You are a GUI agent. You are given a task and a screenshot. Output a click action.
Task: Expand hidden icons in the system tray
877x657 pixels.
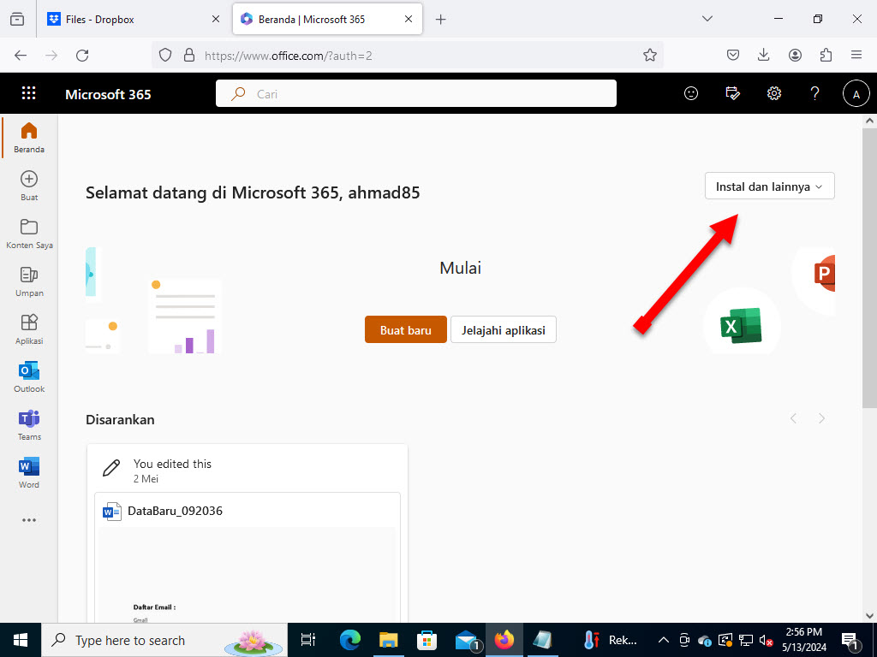pos(664,640)
